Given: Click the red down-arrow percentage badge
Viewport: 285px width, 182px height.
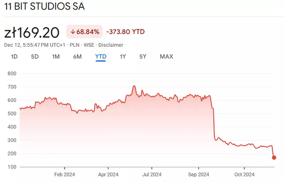Looking at the screenshot, I should (84, 32).
